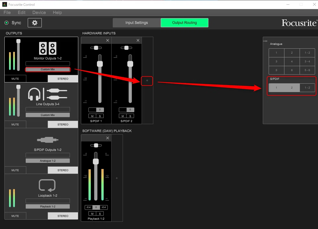Select the Loopback 1-2 loop icon
318x229 pixels.
(47, 185)
